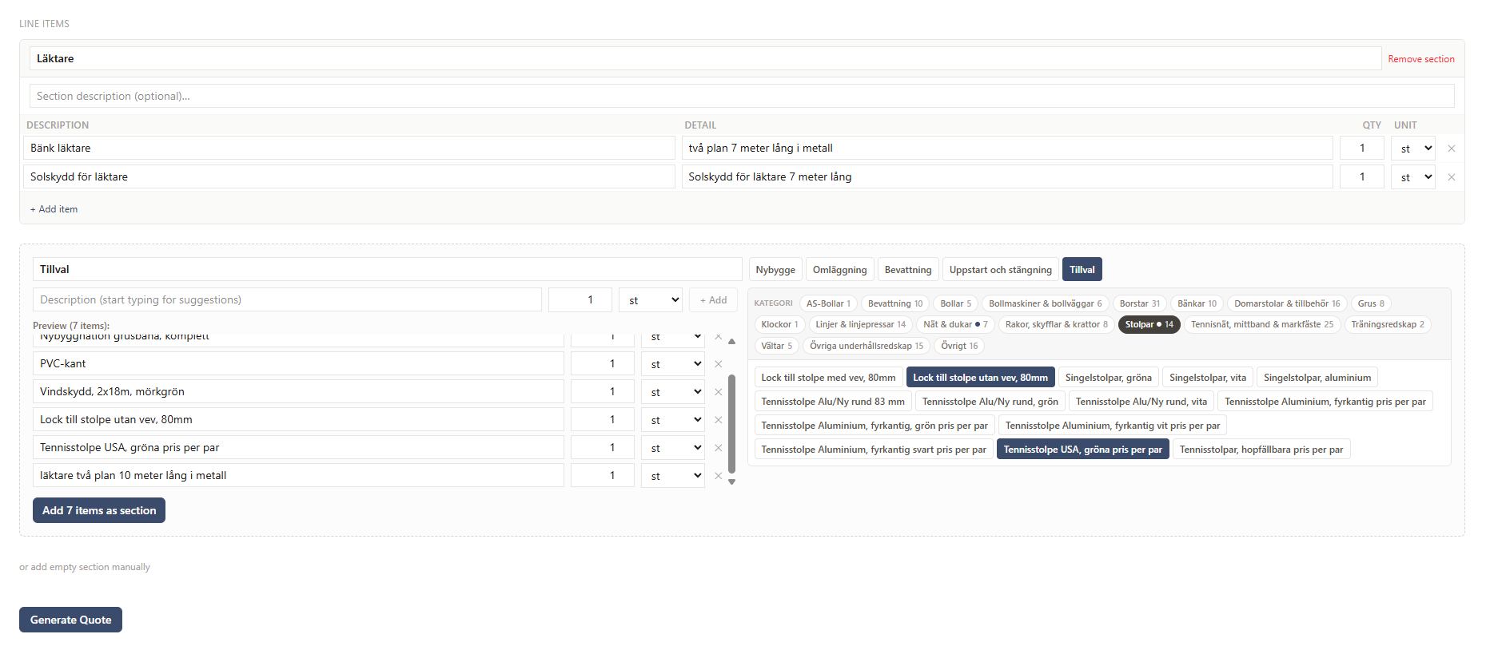Filter by Vältar category
This screenshot has height=646, width=1498.
pos(776,346)
